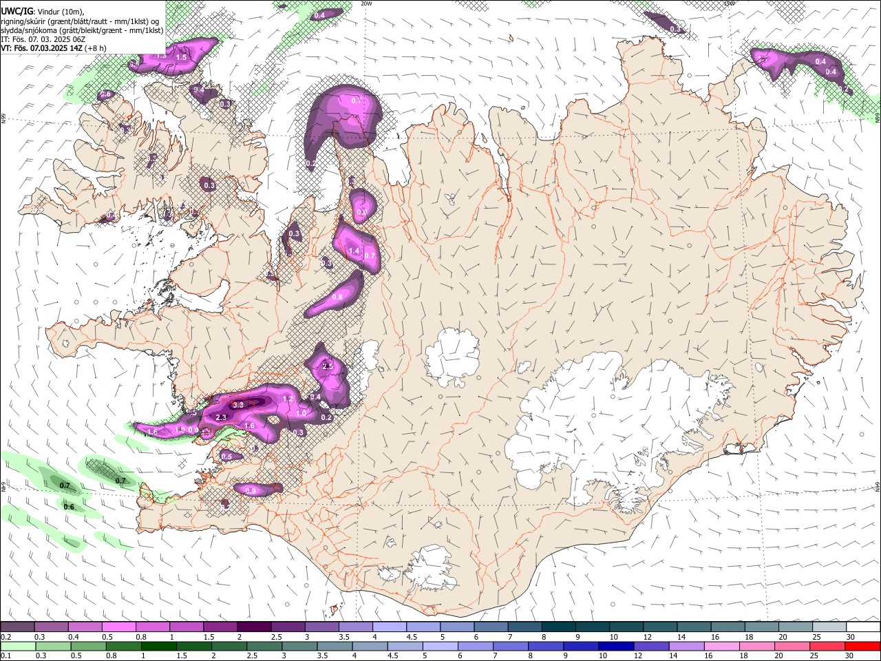
Task: Select the dark teal upper swatch between 8 and 9
Action: pyautogui.click(x=558, y=627)
